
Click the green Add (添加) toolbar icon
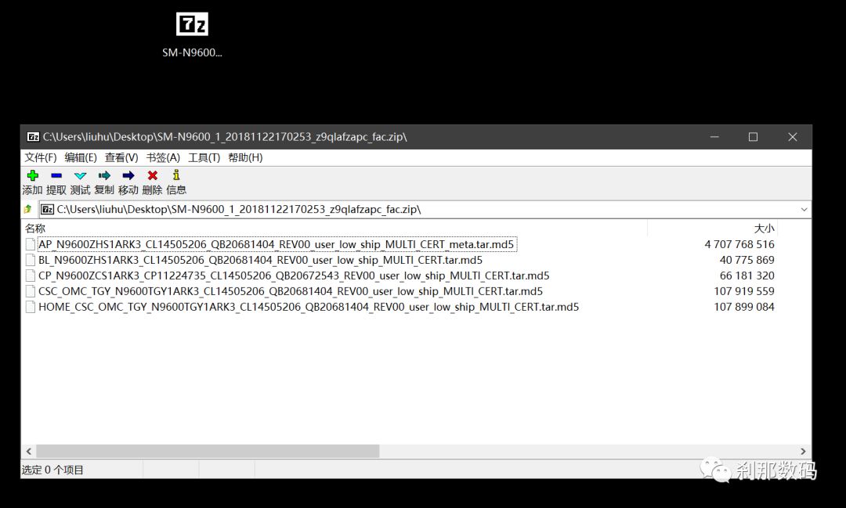pos(32,176)
